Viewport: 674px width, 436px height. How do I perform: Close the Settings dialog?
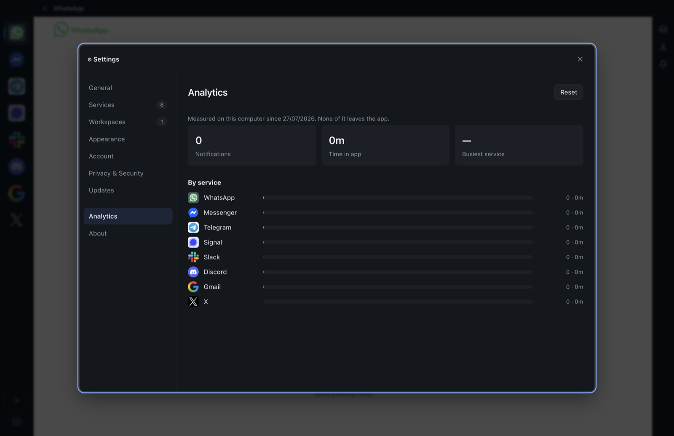(580, 59)
